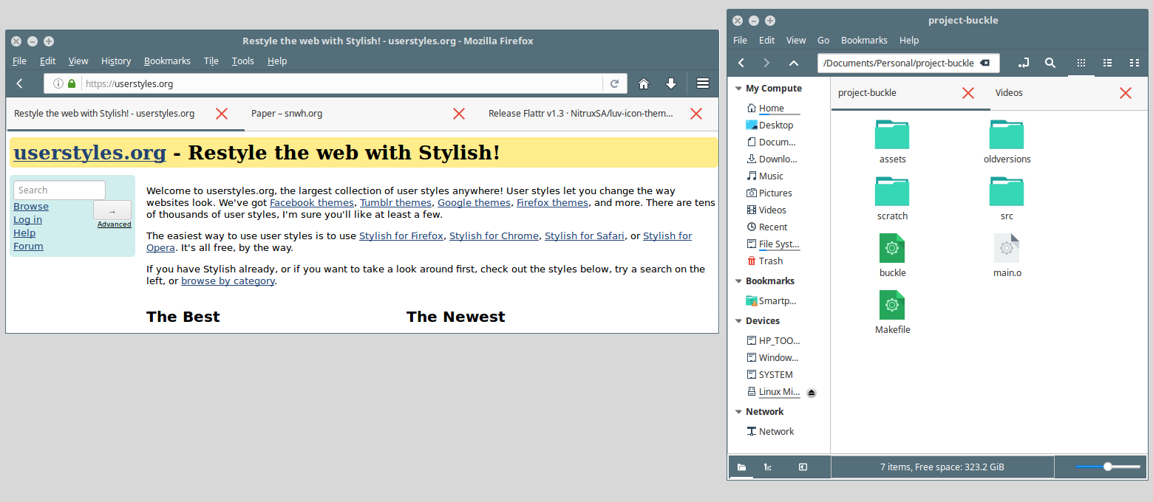Open Desktop in the sidebar
Screen dimensions: 1153x502
769,125
